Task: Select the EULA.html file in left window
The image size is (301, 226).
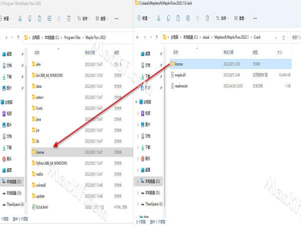Action: pos(82,207)
